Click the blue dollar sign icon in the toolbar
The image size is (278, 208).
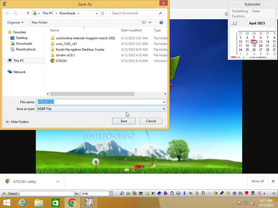tap(185, 193)
